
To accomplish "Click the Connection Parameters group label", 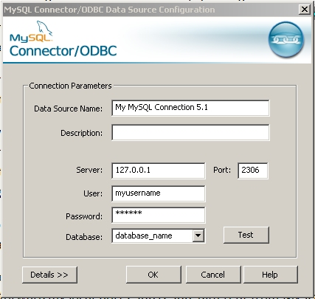I will click(70, 86).
